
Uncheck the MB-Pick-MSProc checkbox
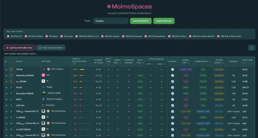(x=77, y=36)
